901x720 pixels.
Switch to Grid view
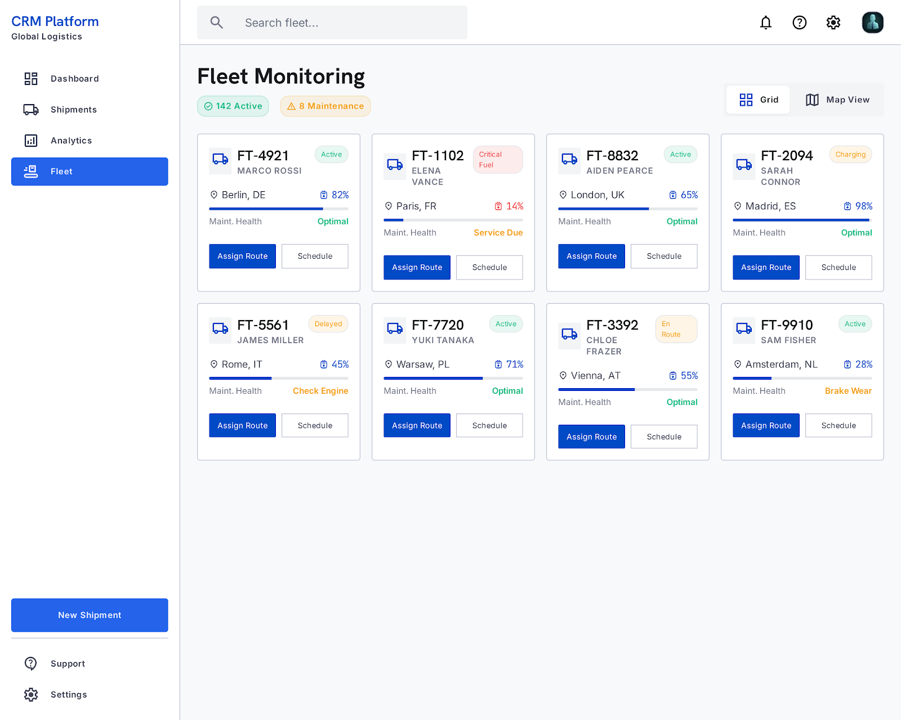point(759,100)
